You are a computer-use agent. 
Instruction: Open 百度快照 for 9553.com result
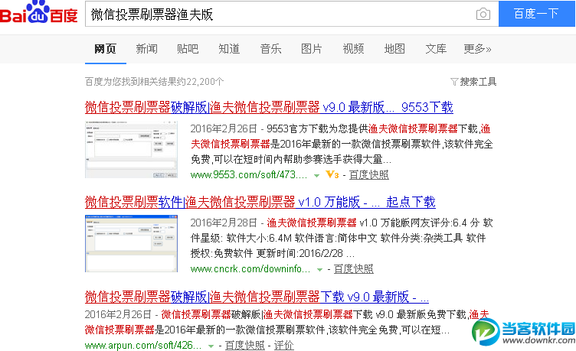pos(369,175)
